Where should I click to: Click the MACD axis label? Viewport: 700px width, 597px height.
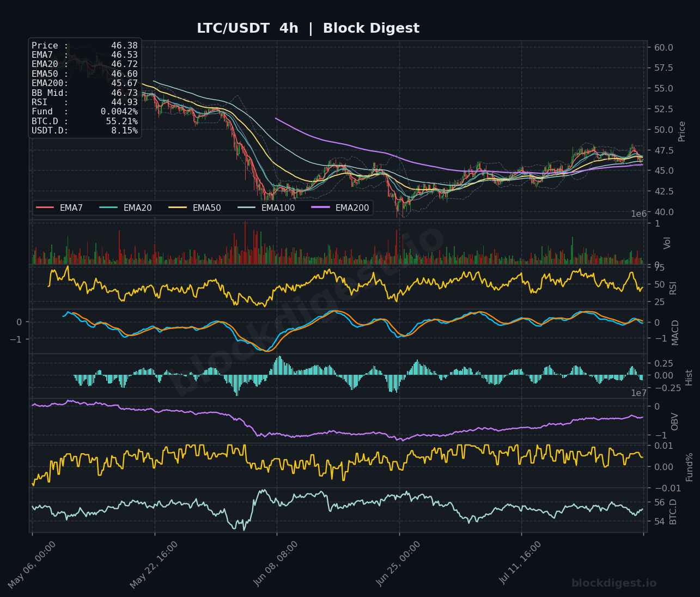point(675,332)
